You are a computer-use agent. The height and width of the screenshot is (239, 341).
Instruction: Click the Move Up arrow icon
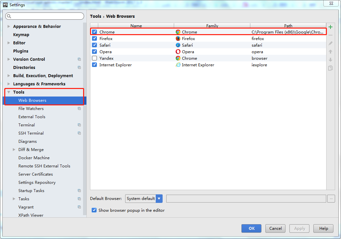330,52
